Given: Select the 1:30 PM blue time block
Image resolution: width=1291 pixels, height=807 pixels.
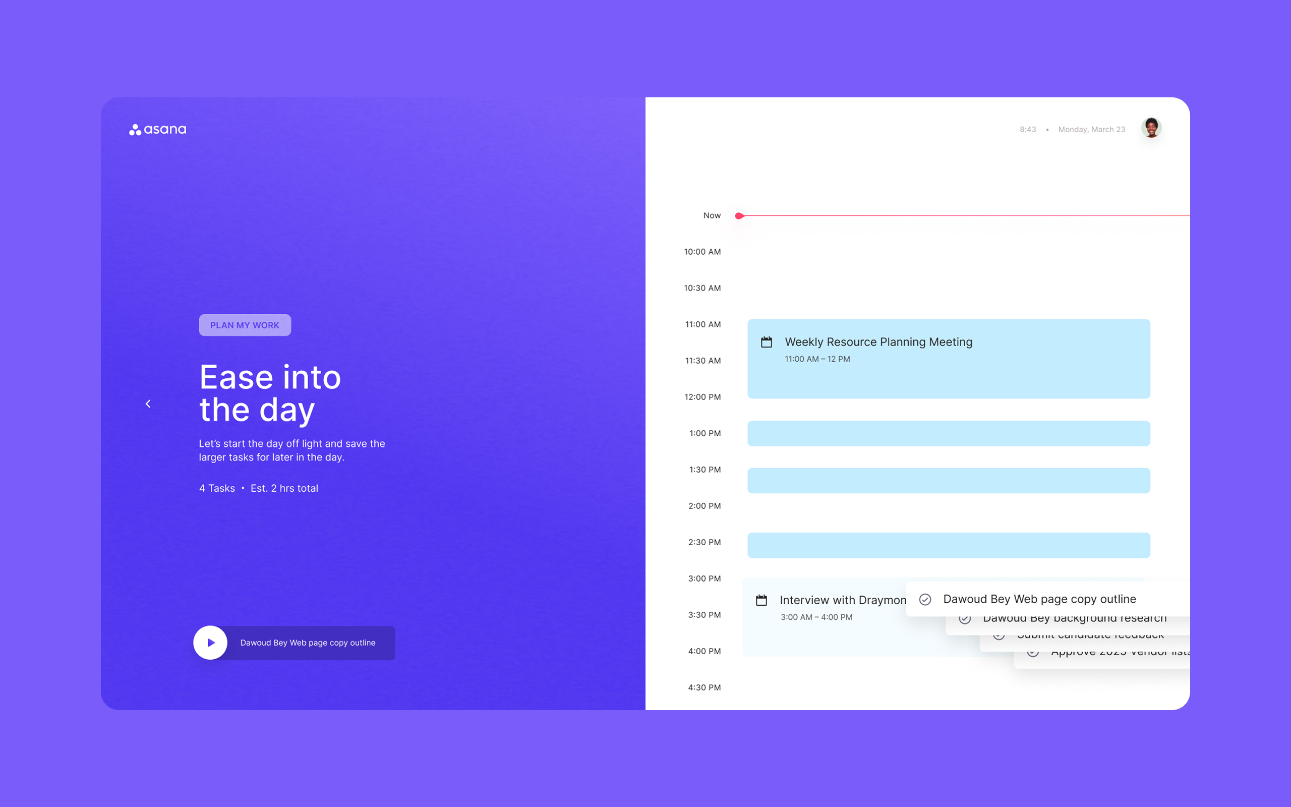Looking at the screenshot, I should (x=949, y=480).
